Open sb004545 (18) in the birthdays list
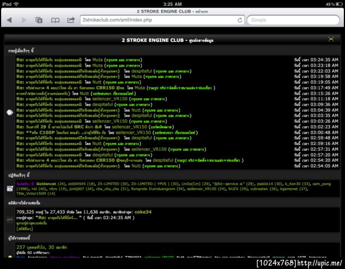This screenshot has height=269, width=345. 82,184
